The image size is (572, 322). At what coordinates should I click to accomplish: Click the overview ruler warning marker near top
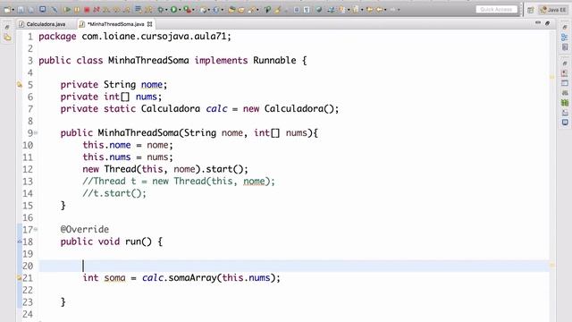(x=552, y=77)
